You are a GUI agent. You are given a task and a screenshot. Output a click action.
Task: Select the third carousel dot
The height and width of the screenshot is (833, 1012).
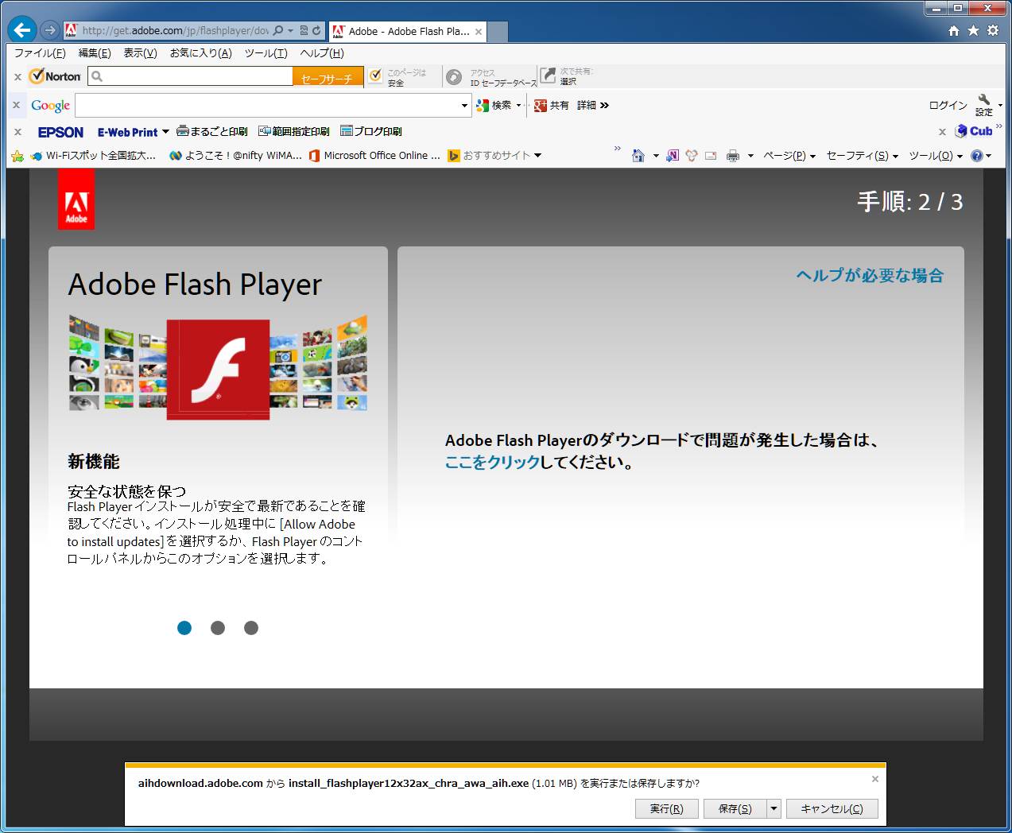pyautogui.click(x=251, y=628)
